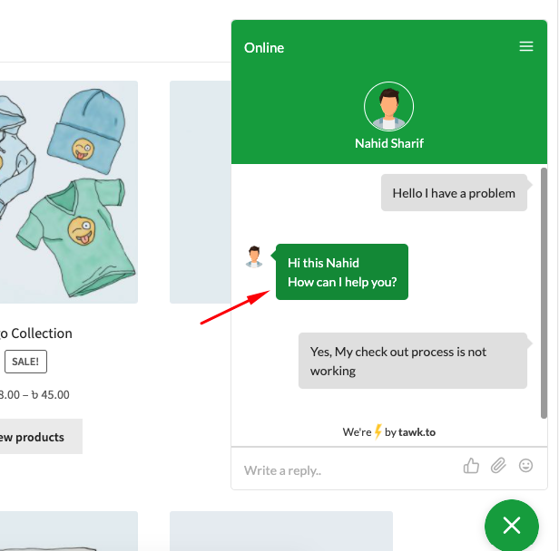Click the 'products' view button
This screenshot has width=559, height=551.
[41, 437]
